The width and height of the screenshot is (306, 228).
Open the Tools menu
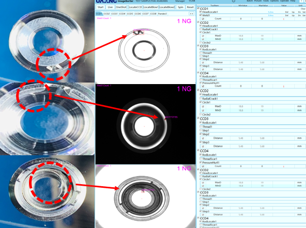266,1
